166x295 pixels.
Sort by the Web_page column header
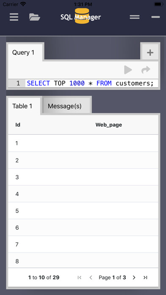point(109,125)
